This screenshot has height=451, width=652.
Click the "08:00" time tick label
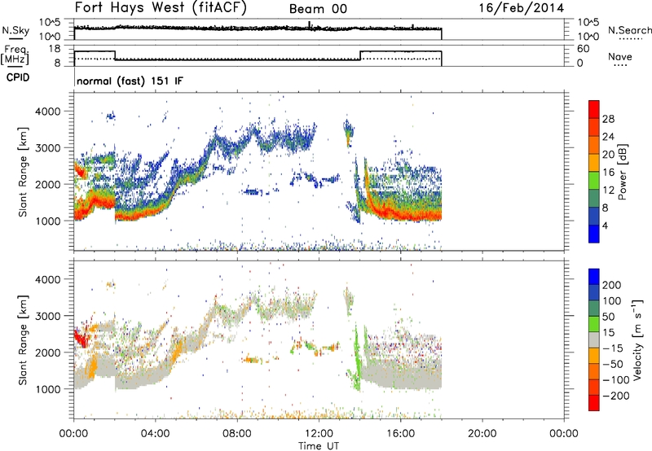click(x=237, y=434)
